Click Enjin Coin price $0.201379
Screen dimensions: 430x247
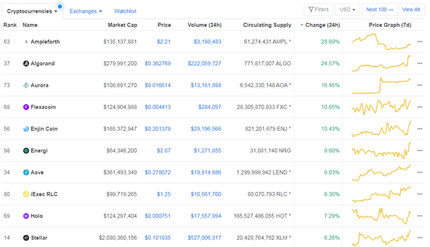tap(158, 129)
